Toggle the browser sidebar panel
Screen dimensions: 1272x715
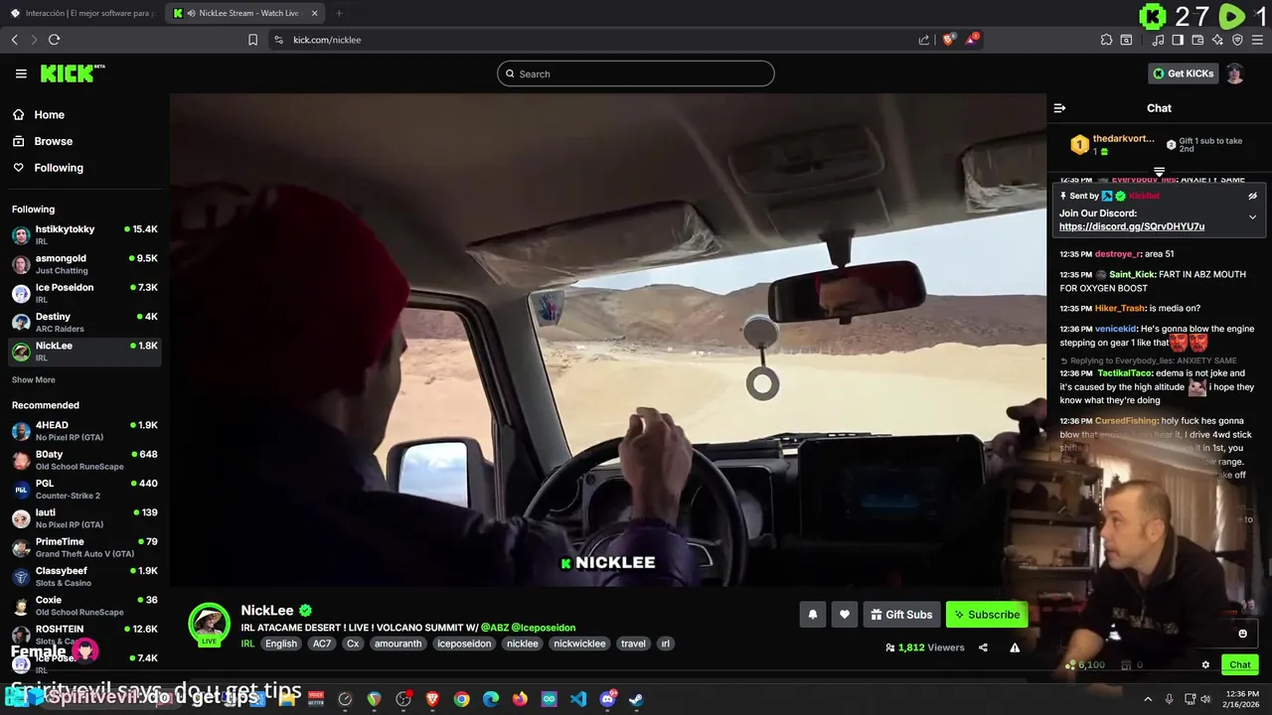coord(1178,40)
